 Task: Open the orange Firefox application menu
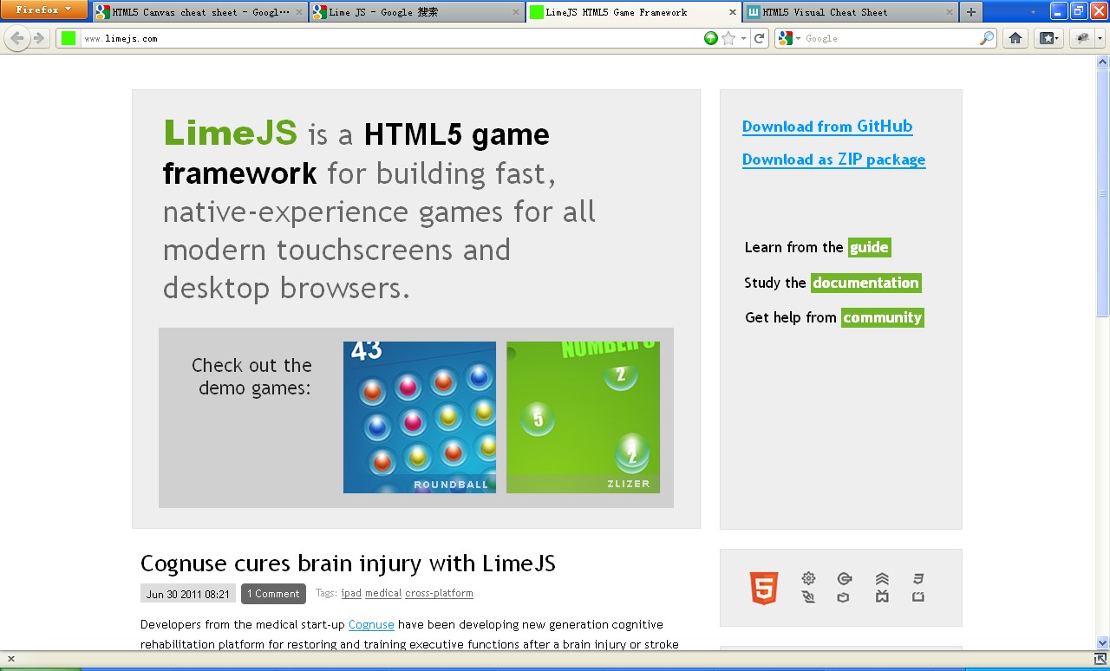44,10
